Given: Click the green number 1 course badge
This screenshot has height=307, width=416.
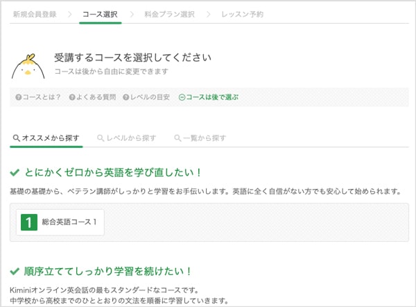Looking at the screenshot, I should coord(28,222).
